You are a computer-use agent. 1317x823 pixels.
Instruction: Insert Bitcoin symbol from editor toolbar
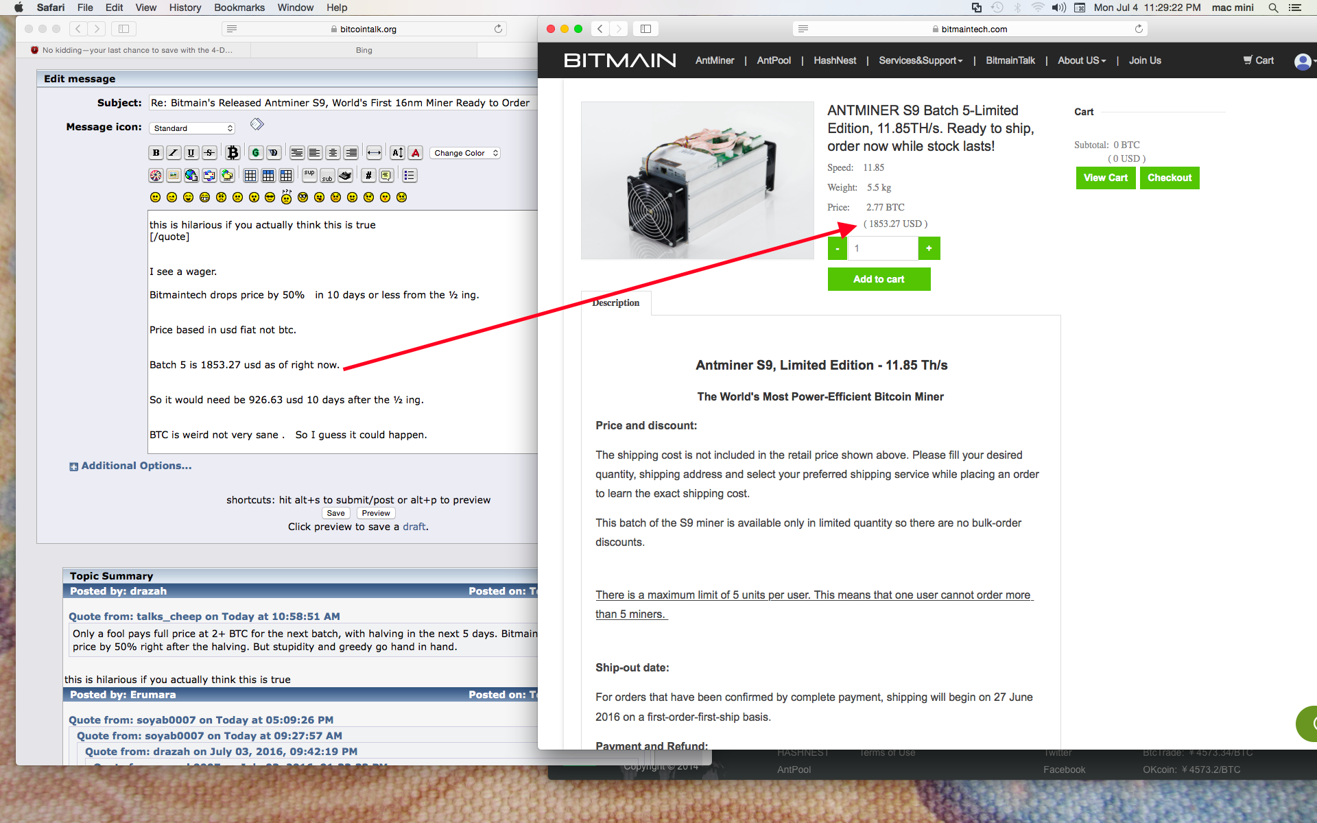[x=233, y=153]
